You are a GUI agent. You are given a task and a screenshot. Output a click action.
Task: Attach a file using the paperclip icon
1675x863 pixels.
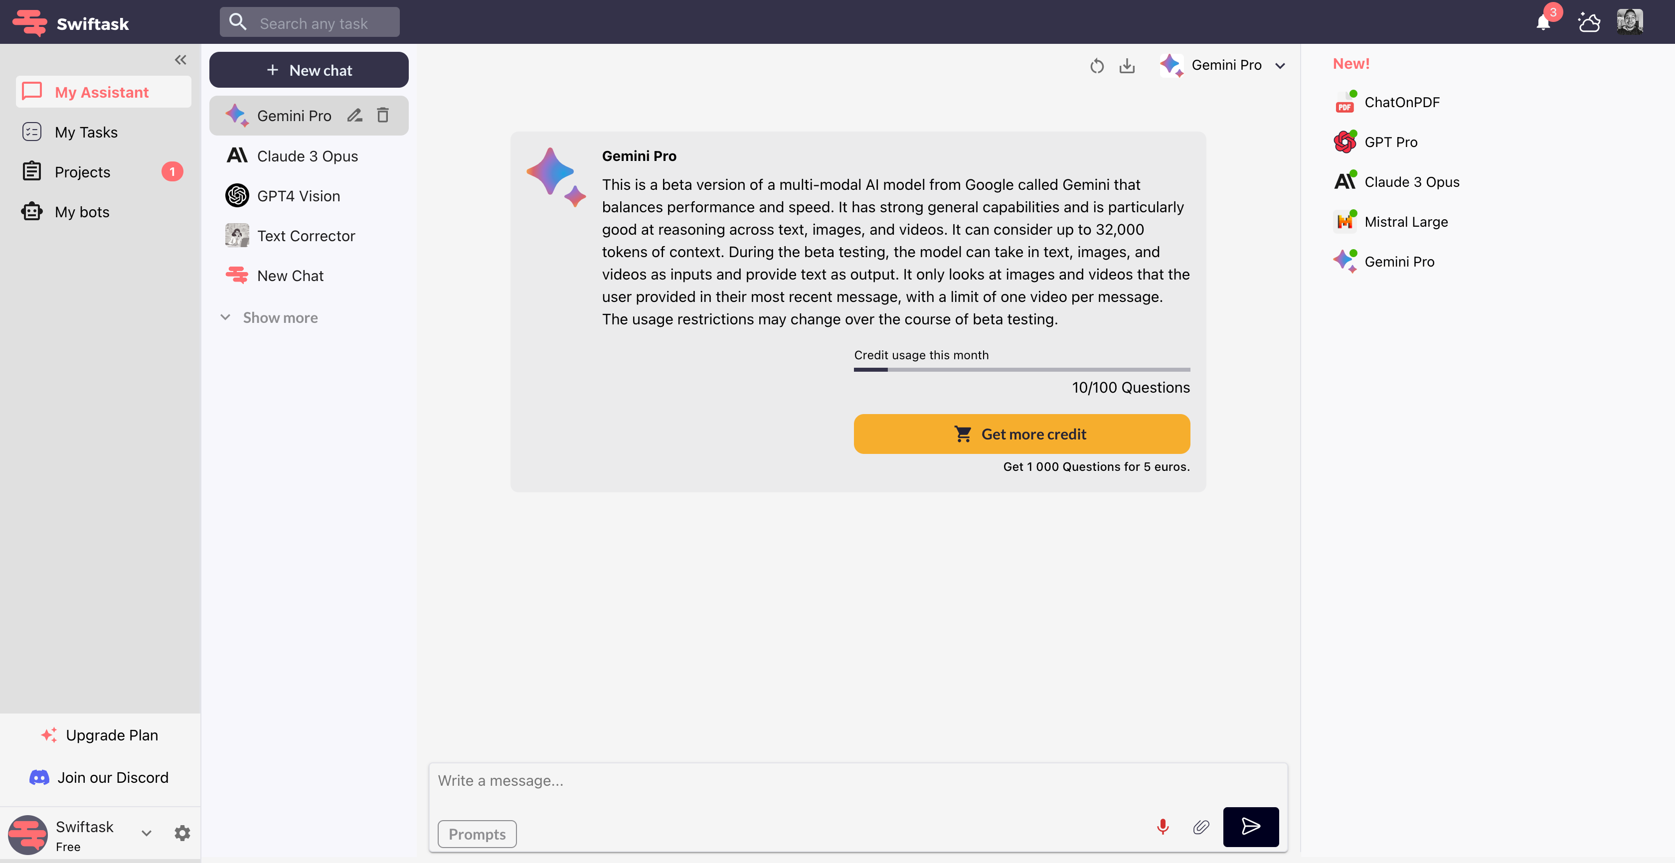coord(1201,827)
